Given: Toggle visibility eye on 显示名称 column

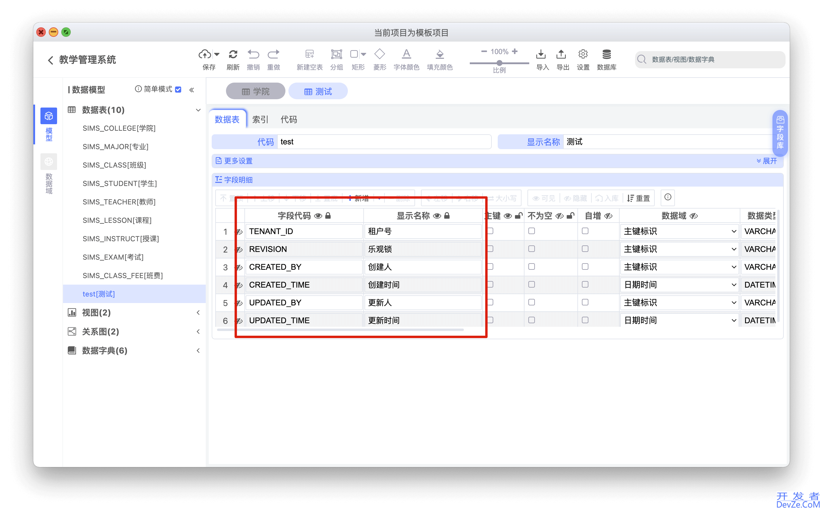Looking at the screenshot, I should [x=437, y=216].
